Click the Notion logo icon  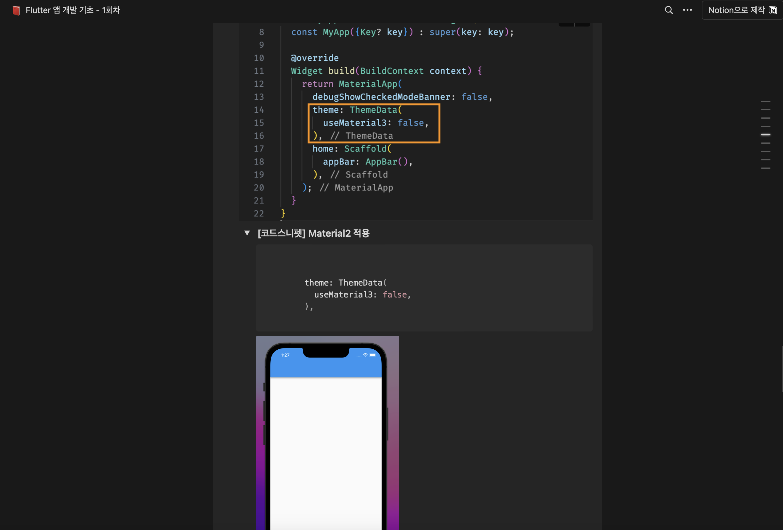[x=773, y=10]
